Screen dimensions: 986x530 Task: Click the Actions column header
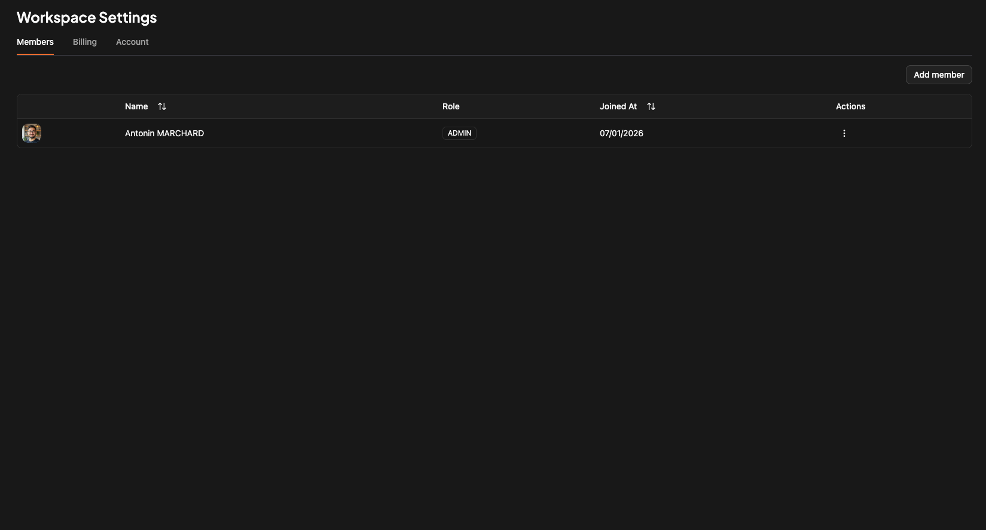850,106
